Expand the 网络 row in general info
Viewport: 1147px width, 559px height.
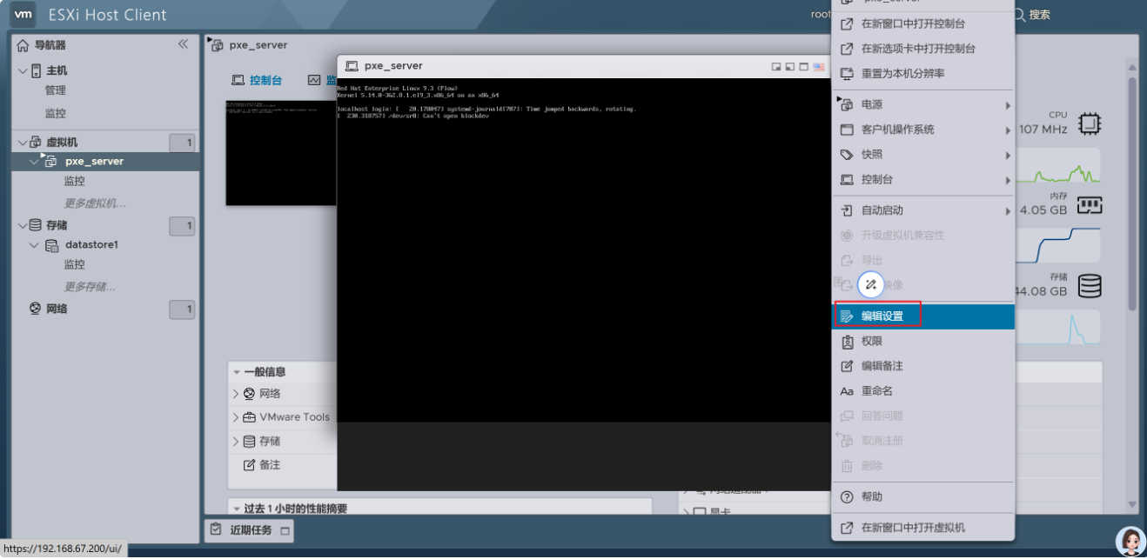(x=236, y=394)
